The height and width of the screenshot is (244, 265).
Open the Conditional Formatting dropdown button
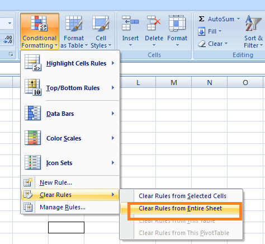pyautogui.click(x=40, y=31)
